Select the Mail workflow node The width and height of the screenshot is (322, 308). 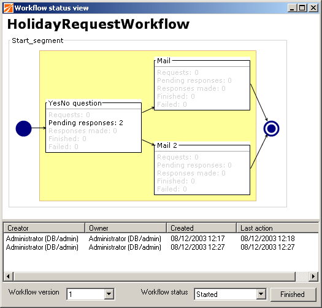coord(202,84)
